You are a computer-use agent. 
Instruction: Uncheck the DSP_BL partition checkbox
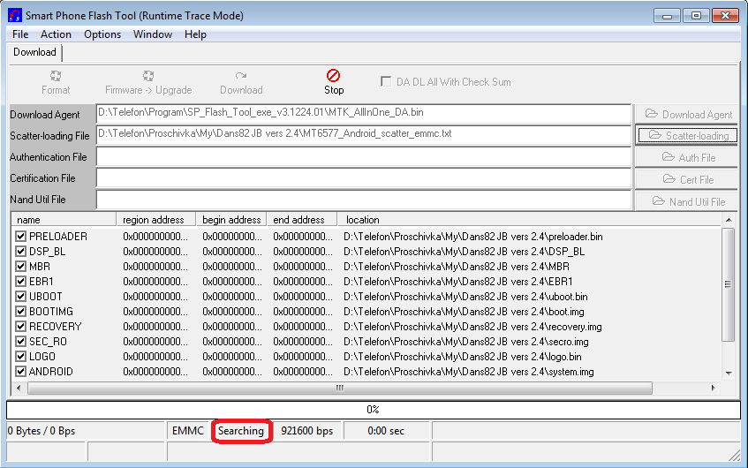point(20,252)
